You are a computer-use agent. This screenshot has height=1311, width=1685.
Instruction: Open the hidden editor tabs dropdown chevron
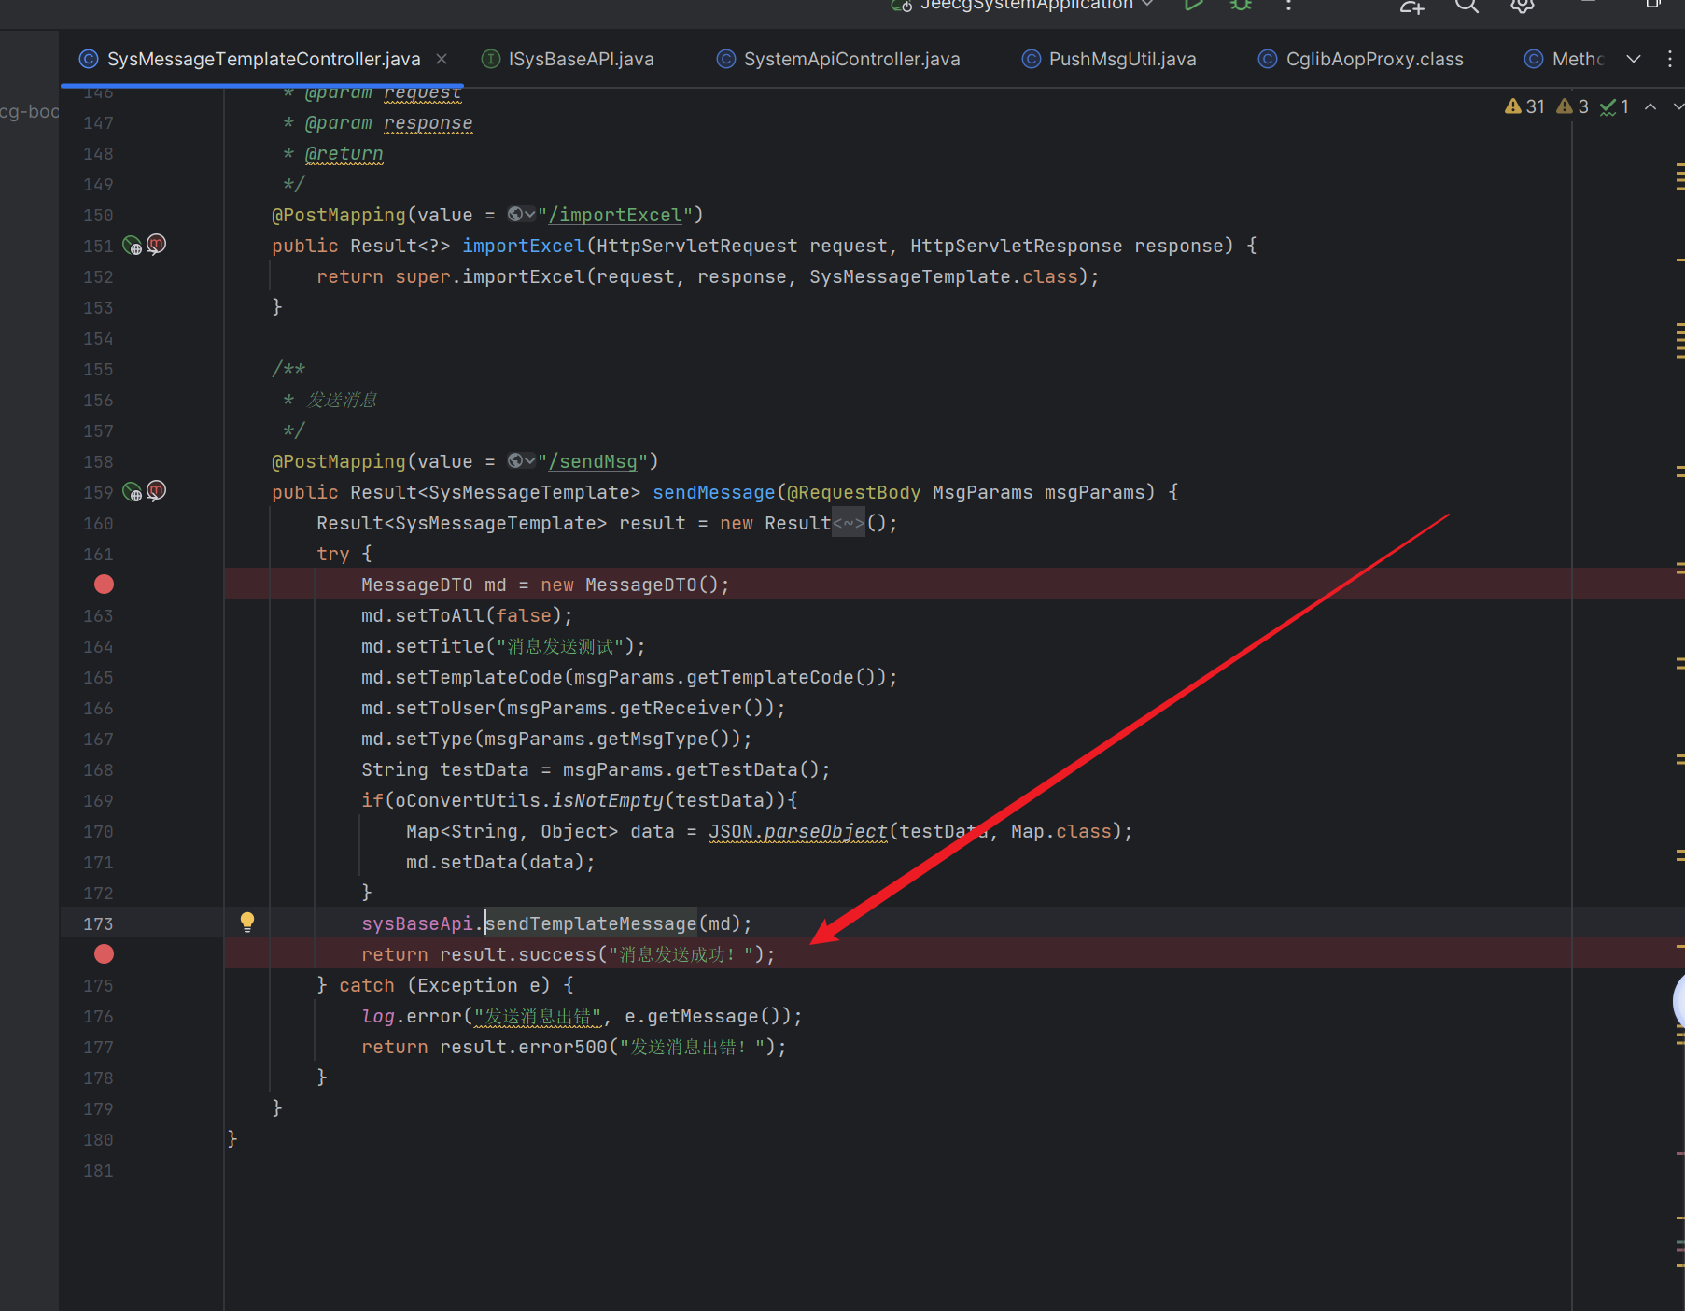pos(1634,59)
